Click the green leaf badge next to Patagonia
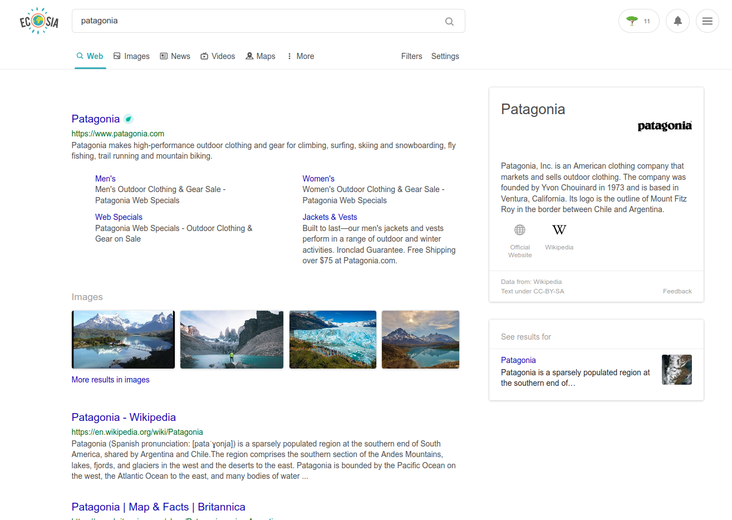The height and width of the screenshot is (520, 732). (129, 119)
